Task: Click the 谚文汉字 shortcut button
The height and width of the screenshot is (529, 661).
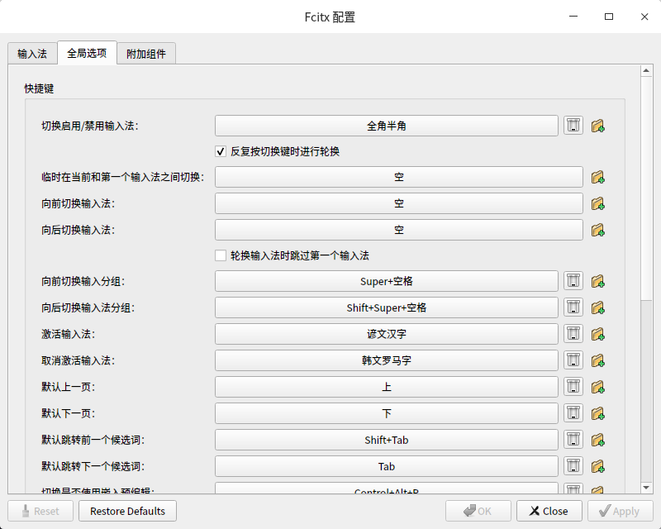Action: click(x=387, y=334)
